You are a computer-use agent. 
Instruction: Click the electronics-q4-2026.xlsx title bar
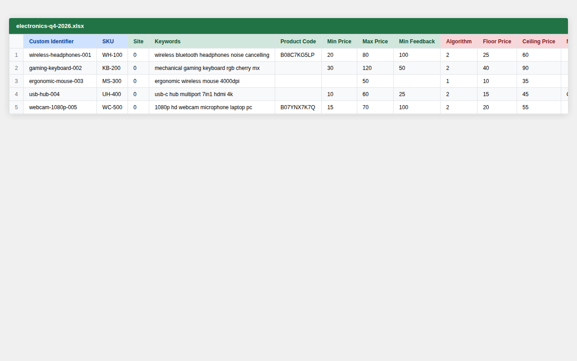point(50,26)
